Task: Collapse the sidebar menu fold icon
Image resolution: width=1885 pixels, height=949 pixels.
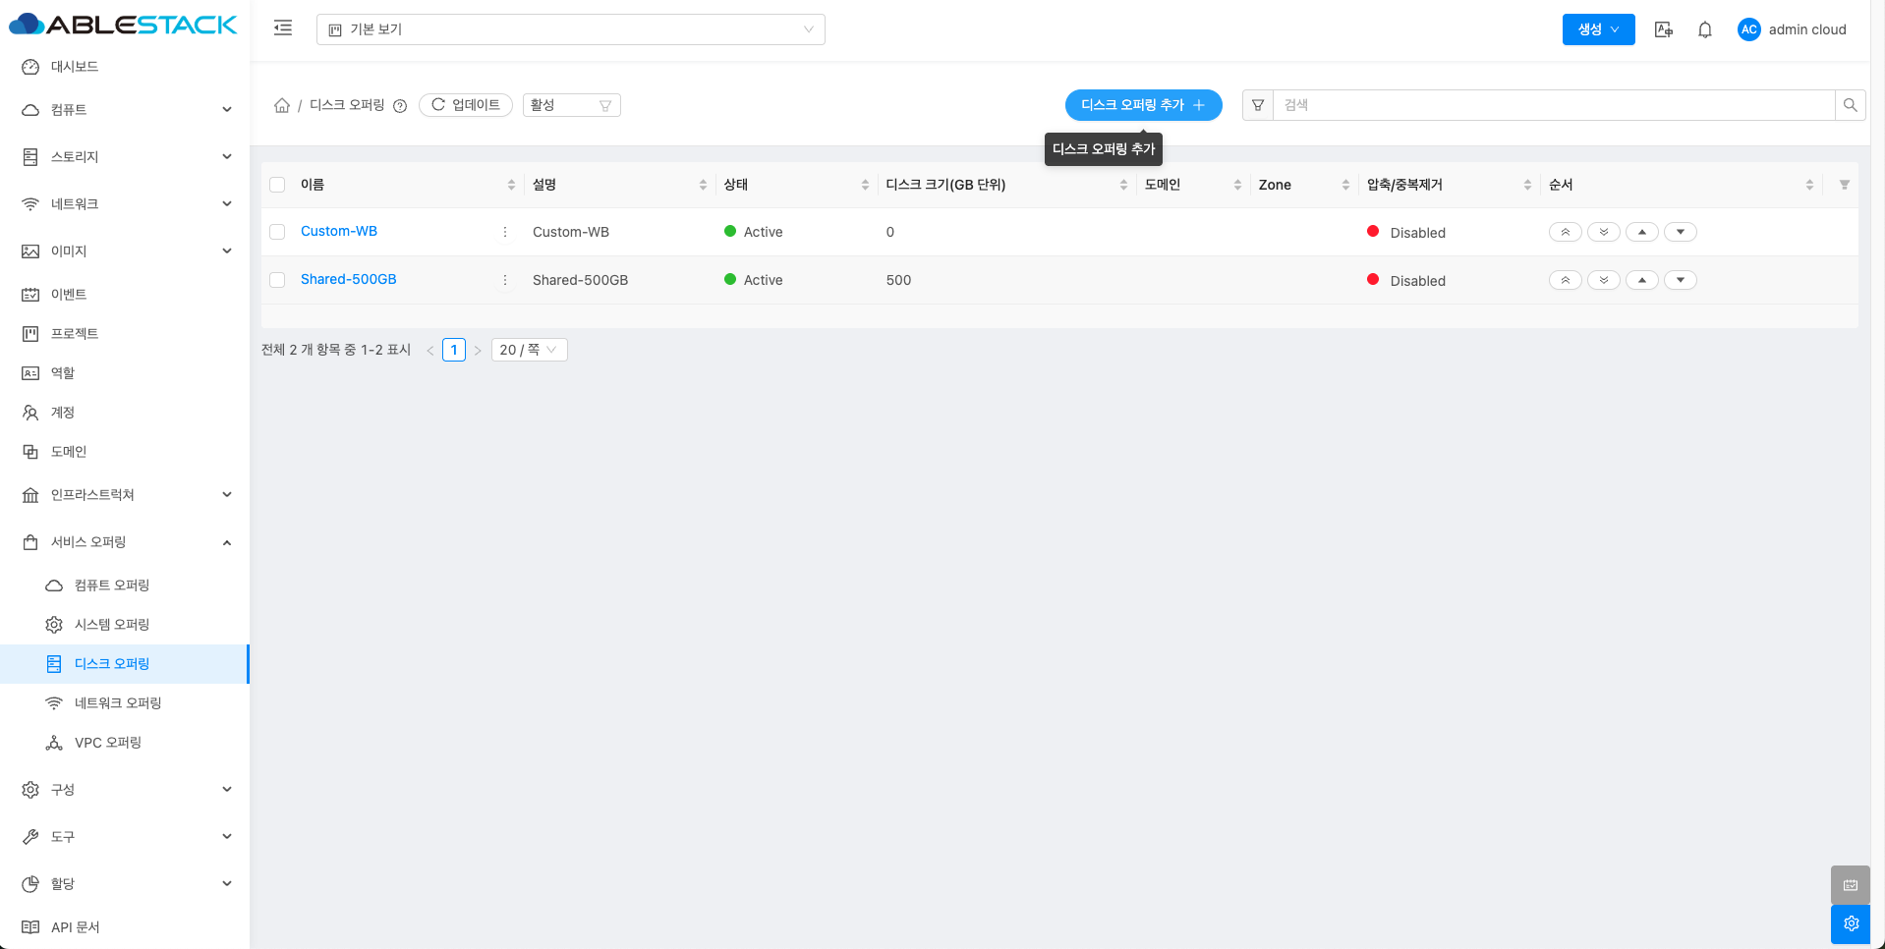Action: coord(283,28)
